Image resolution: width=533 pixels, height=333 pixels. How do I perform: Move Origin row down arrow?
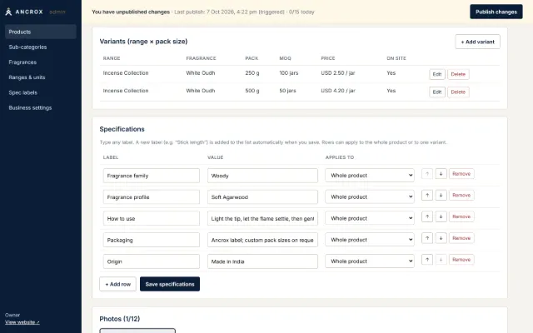tap(441, 260)
